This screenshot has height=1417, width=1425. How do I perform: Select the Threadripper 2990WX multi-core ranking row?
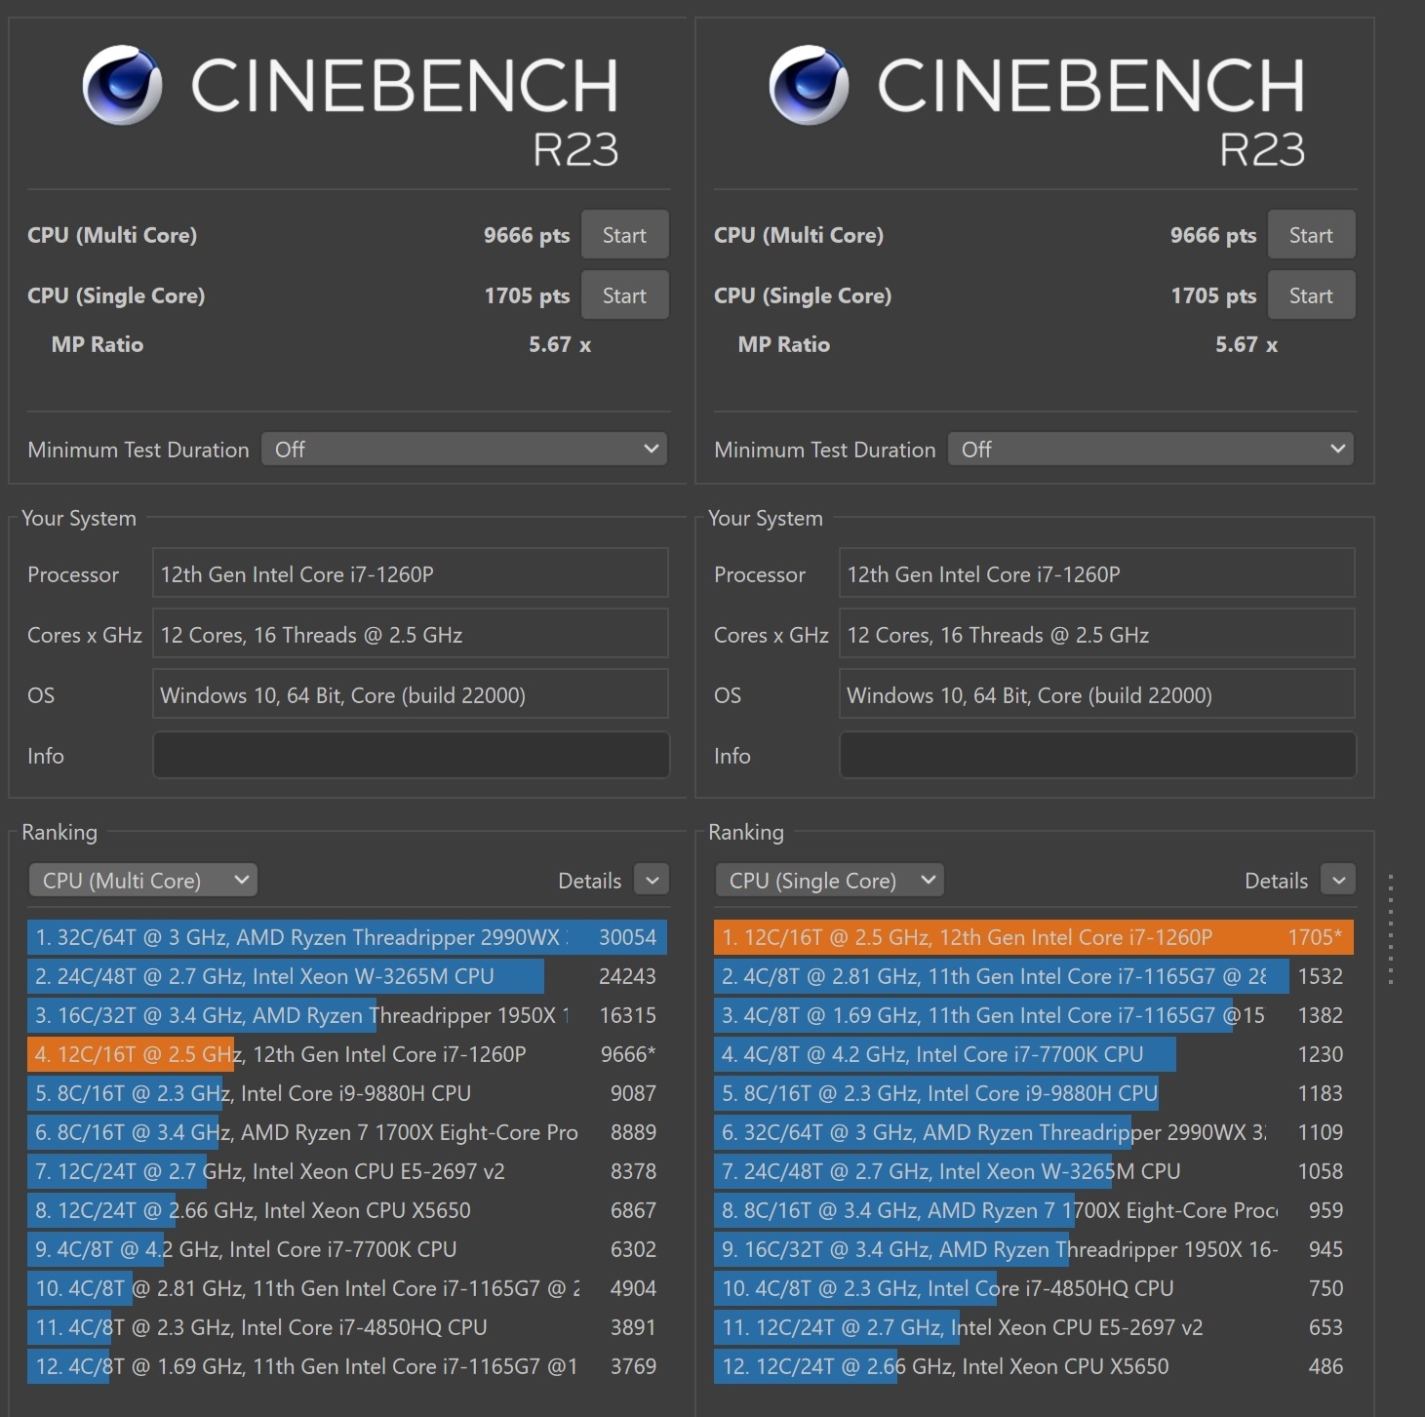coord(346,937)
